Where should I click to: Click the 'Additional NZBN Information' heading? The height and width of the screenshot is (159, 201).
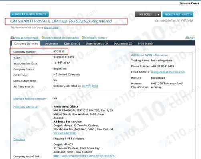149,55
